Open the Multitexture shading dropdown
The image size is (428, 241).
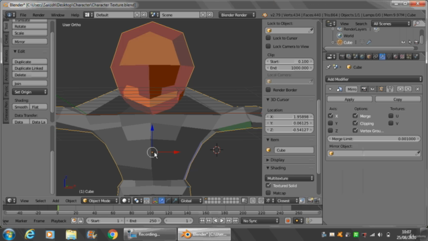[290, 179]
